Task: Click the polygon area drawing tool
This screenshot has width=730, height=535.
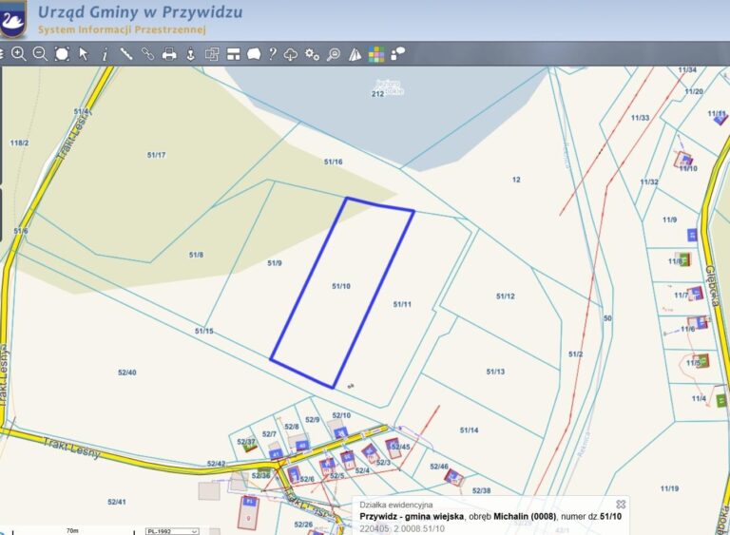Action: (x=254, y=54)
